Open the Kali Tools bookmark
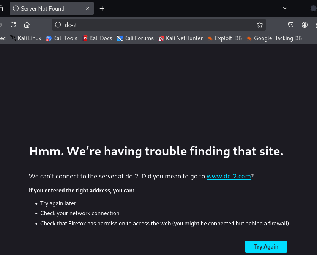Screen dimensions: 317x255 tap(62, 38)
